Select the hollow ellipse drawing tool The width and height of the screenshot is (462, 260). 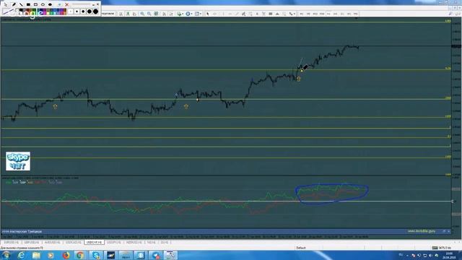43,5
